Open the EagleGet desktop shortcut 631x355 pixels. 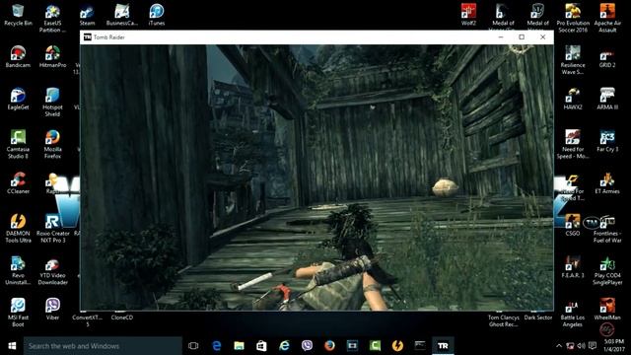pyautogui.click(x=18, y=99)
